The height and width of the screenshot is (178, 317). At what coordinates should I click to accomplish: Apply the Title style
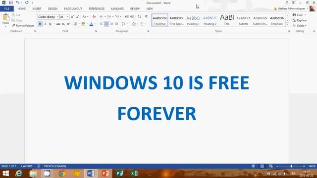[x=227, y=20]
